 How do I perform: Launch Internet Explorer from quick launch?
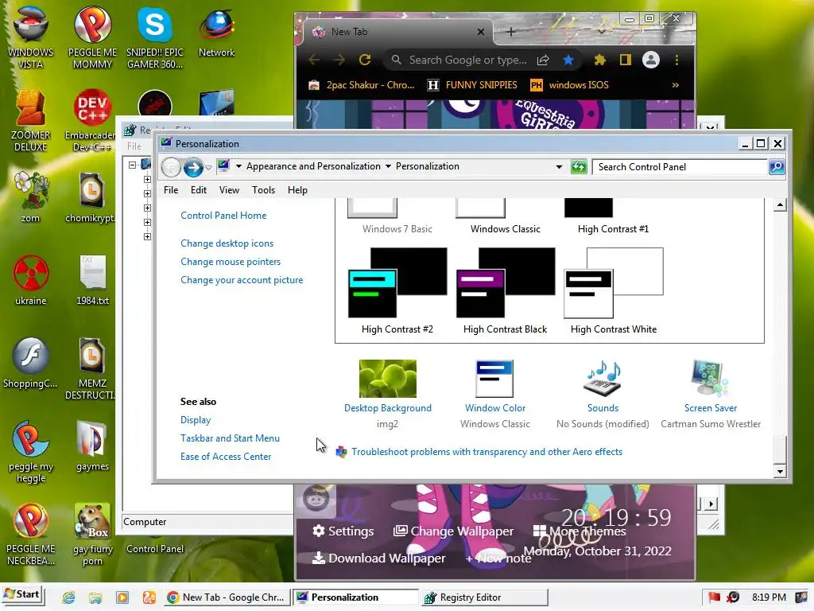point(68,597)
